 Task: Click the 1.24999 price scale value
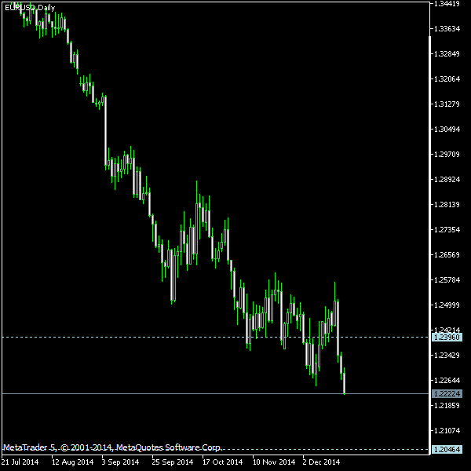[x=447, y=305]
